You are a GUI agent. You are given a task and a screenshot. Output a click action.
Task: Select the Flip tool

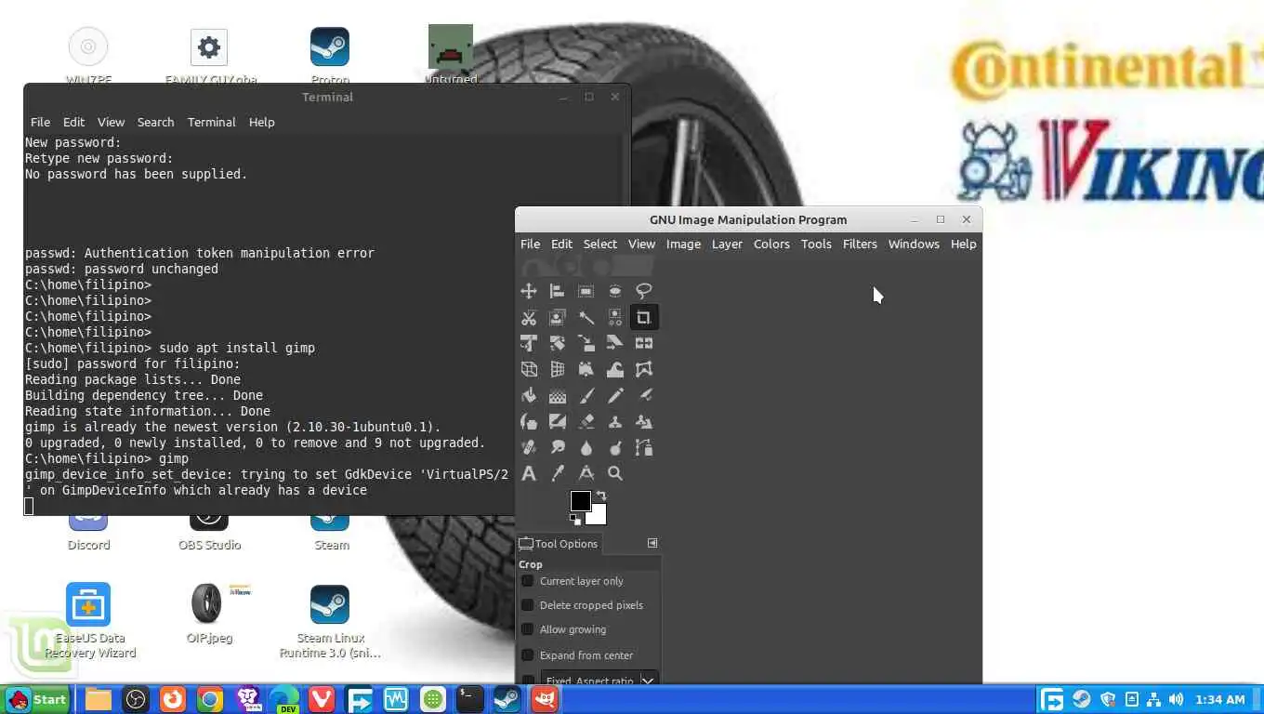644,343
